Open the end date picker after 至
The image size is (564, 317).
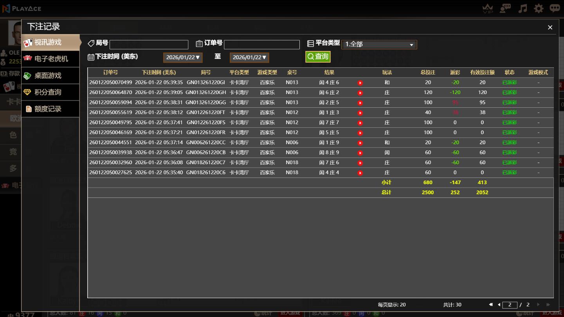click(249, 58)
